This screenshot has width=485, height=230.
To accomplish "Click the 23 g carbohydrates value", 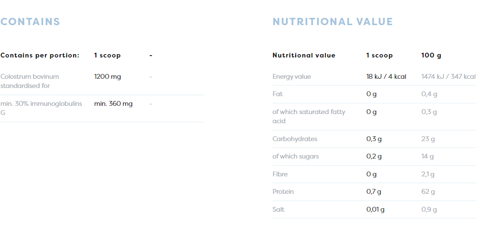I will tap(428, 139).
